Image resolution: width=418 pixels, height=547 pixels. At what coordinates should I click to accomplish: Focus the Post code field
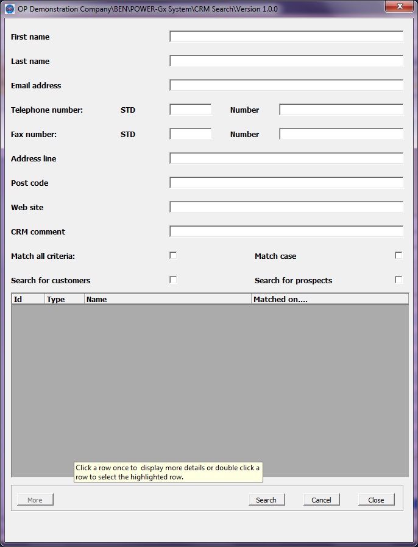pos(286,183)
